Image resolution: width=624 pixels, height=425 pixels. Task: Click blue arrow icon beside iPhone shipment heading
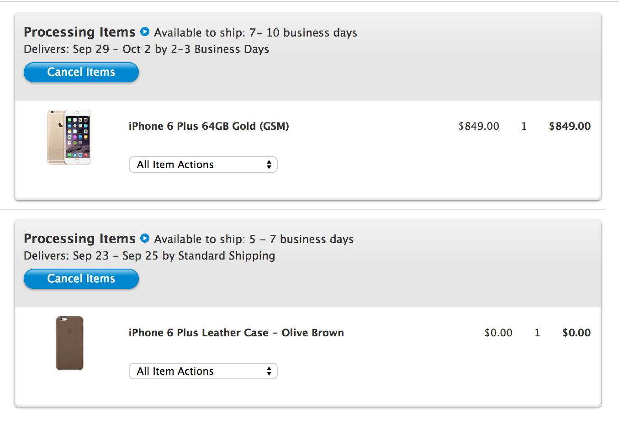pos(145,32)
